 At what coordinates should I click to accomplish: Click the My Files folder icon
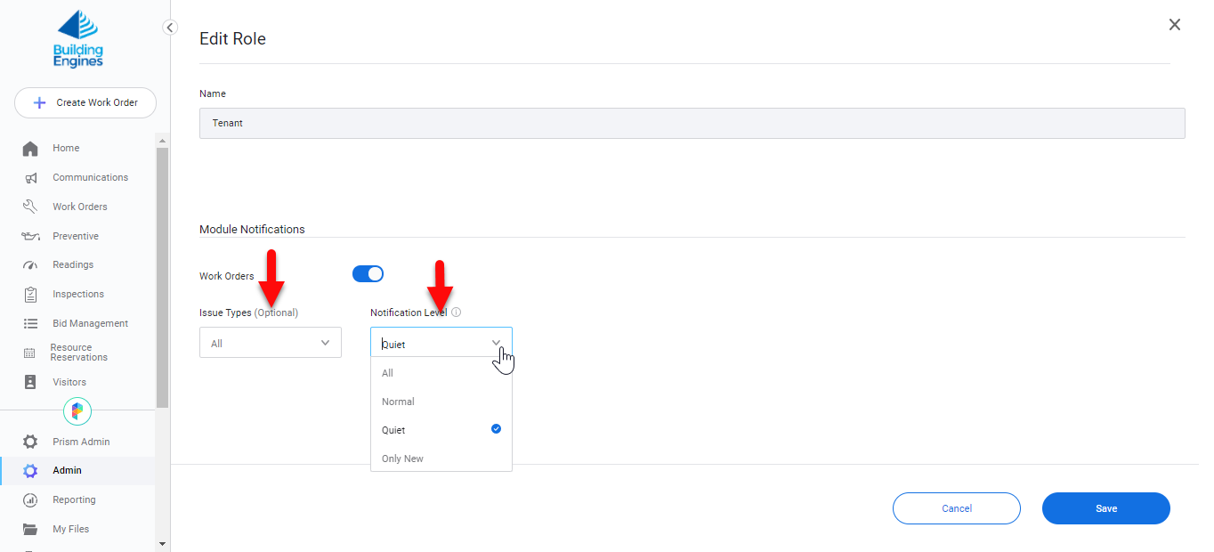(x=30, y=529)
